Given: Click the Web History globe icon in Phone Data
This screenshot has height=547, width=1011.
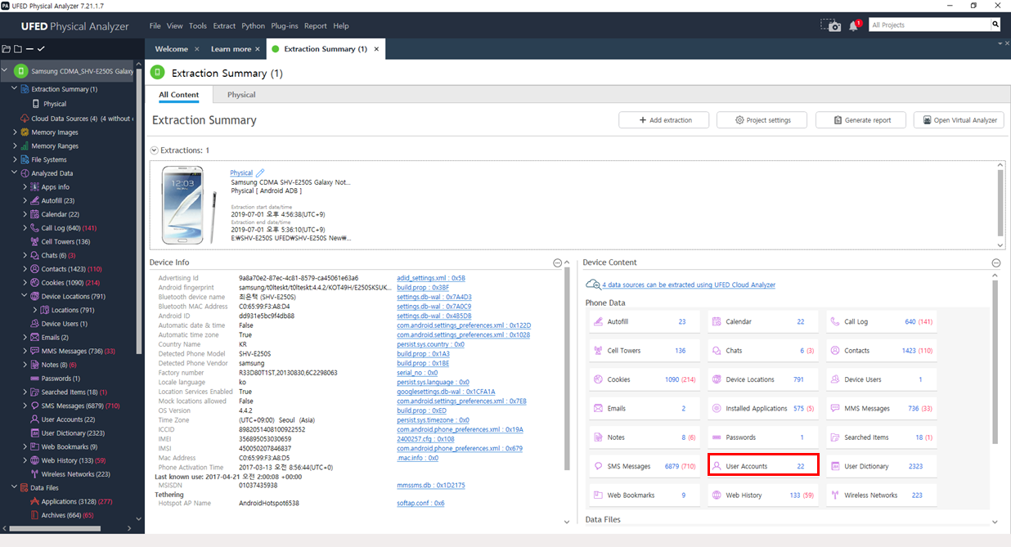Looking at the screenshot, I should [717, 495].
